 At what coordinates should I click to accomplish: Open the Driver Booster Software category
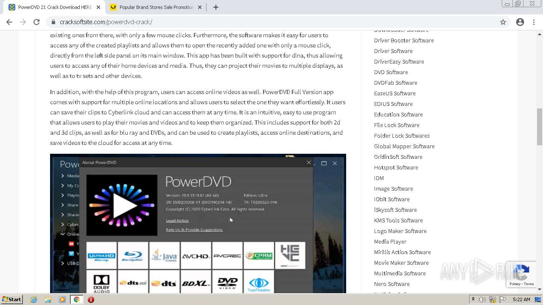[x=404, y=40]
